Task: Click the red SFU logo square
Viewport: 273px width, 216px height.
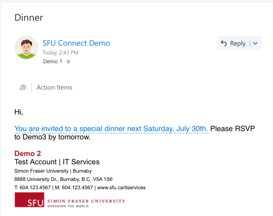Action: click(x=30, y=200)
